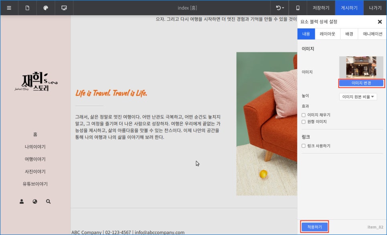Select the orange sofa image on canvas
Viewport: 387px width, 235px height.
pos(266,124)
